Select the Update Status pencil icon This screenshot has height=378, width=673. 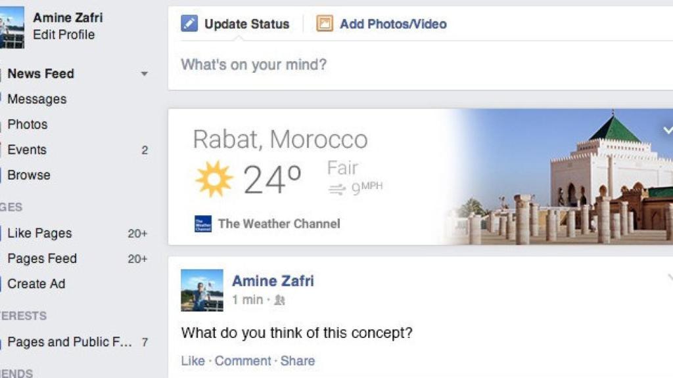click(189, 24)
